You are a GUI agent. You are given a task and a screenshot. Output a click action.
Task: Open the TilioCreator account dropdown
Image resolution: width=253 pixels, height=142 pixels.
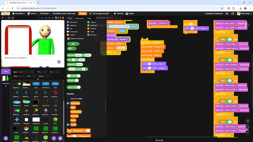pos(245,13)
